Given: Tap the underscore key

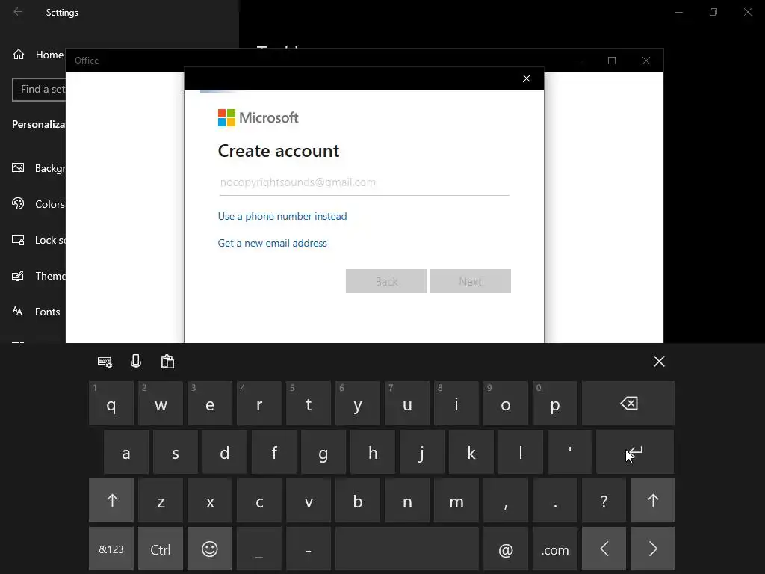Looking at the screenshot, I should (259, 549).
